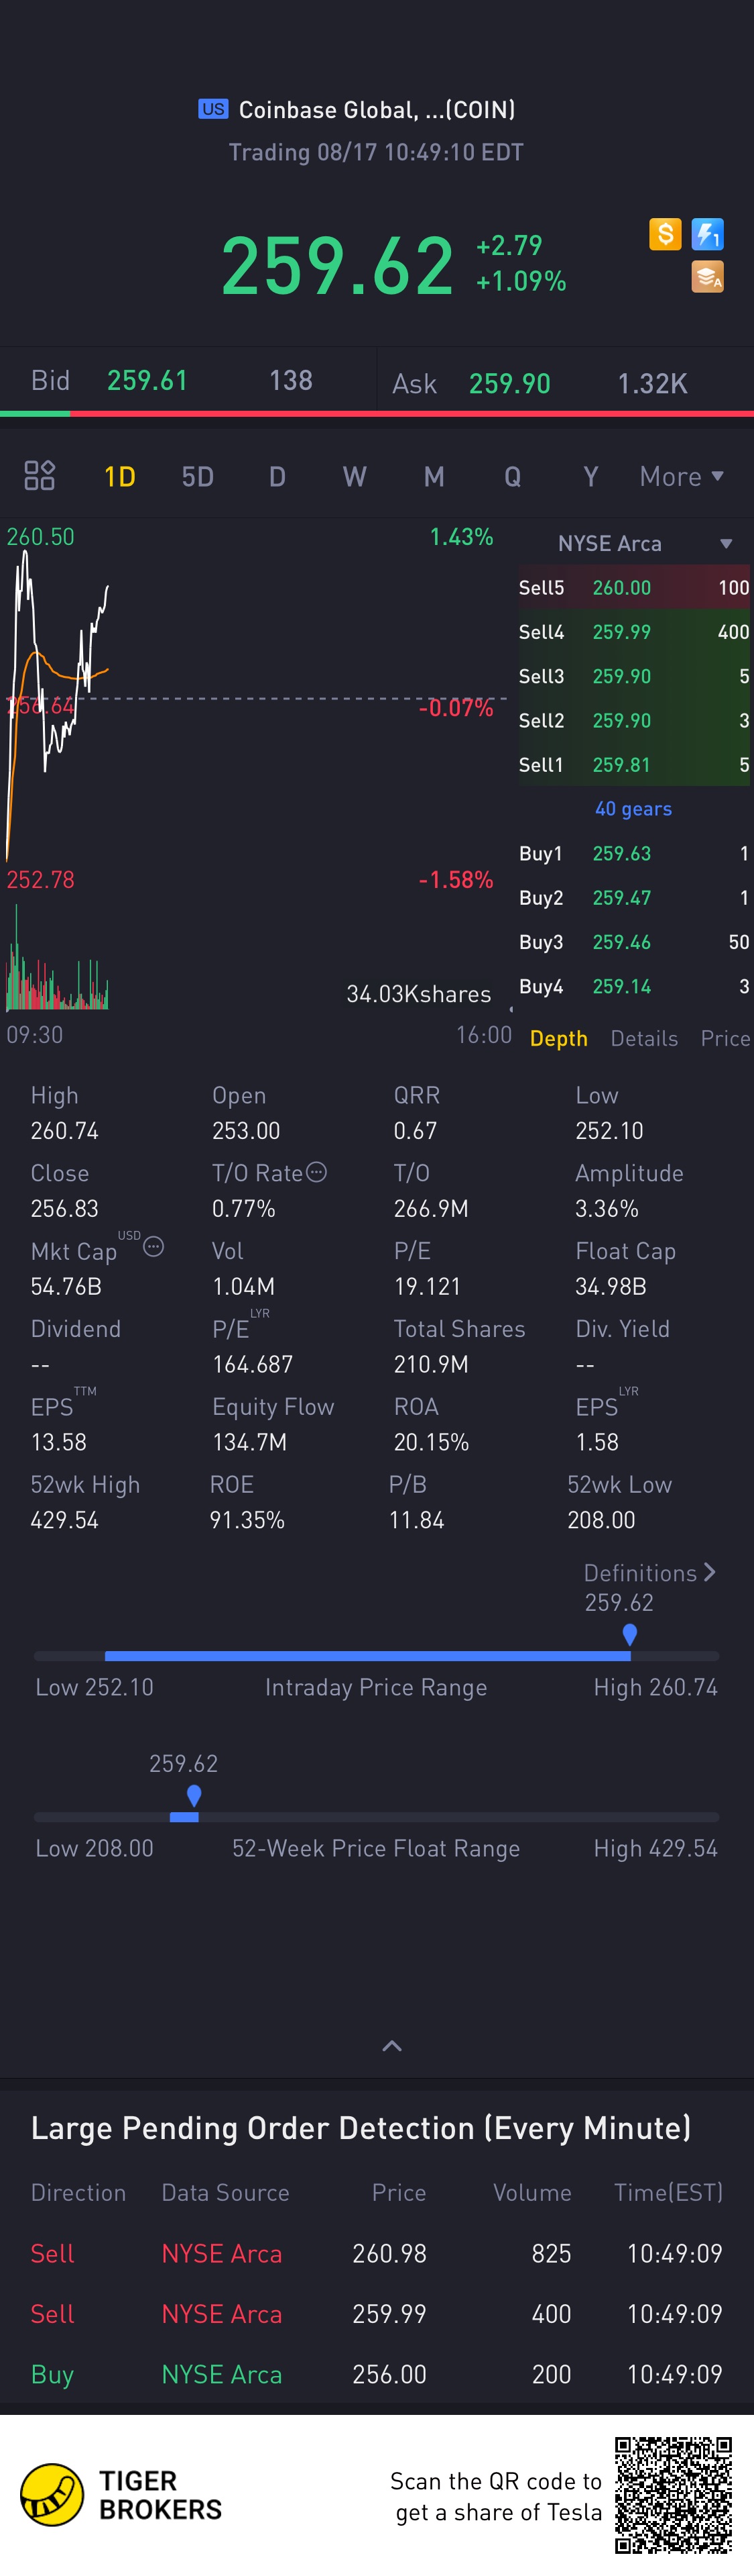This screenshot has height=2576, width=754.
Task: Tap the yellow dollar sign icon
Action: coord(665,234)
